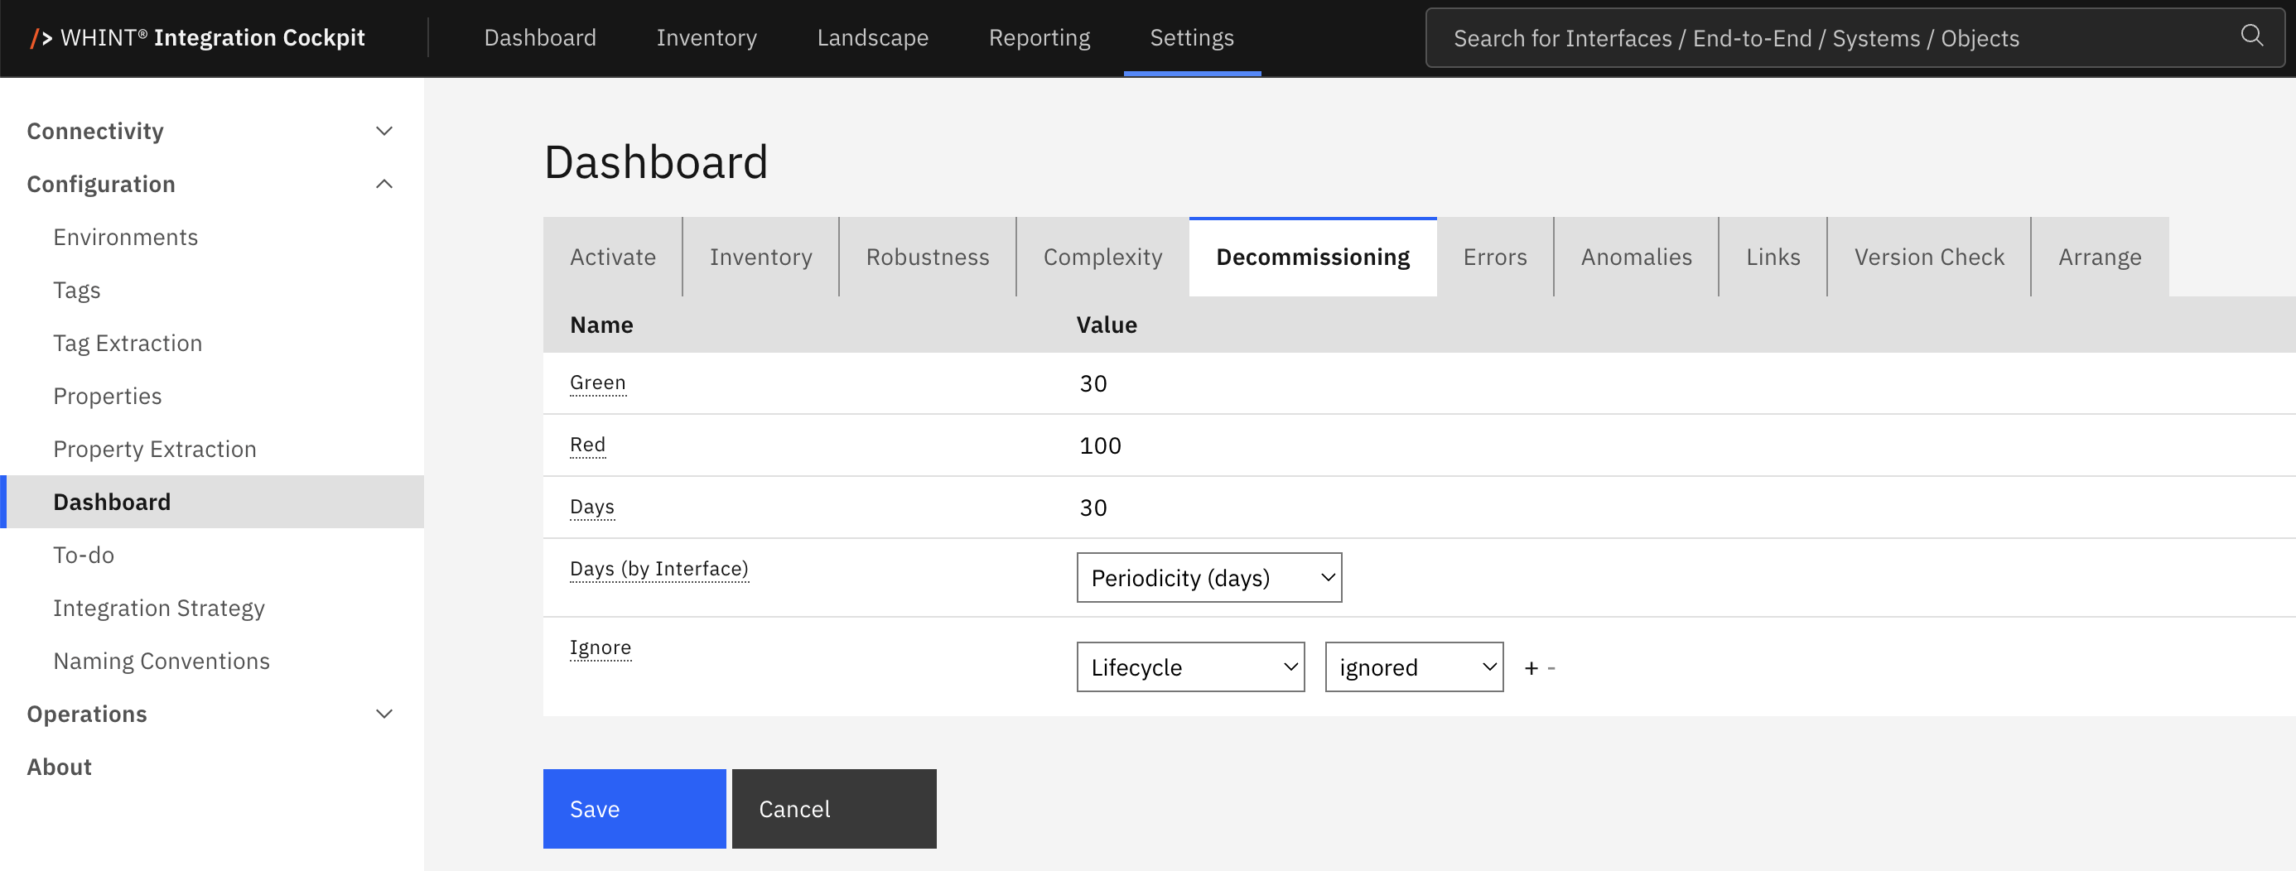
Task: Switch to the Version Check tab
Action: [1929, 257]
